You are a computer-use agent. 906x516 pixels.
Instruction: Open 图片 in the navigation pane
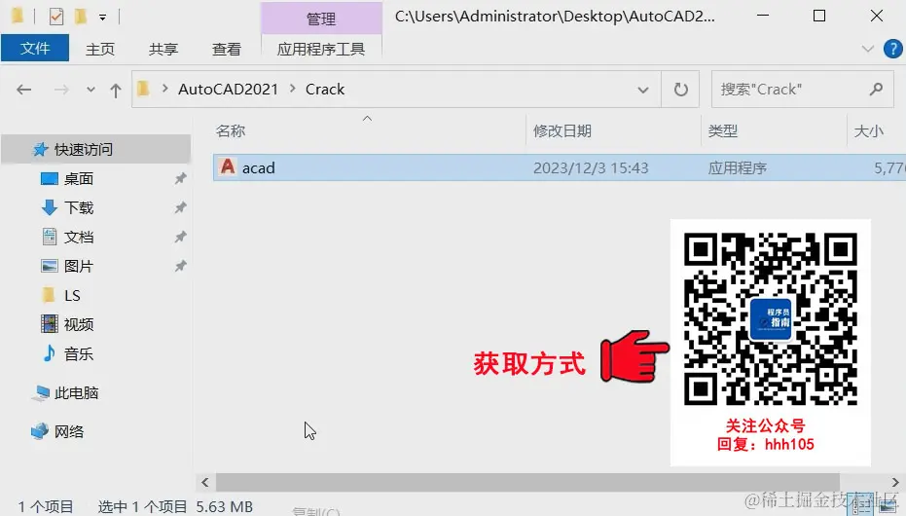click(x=78, y=266)
